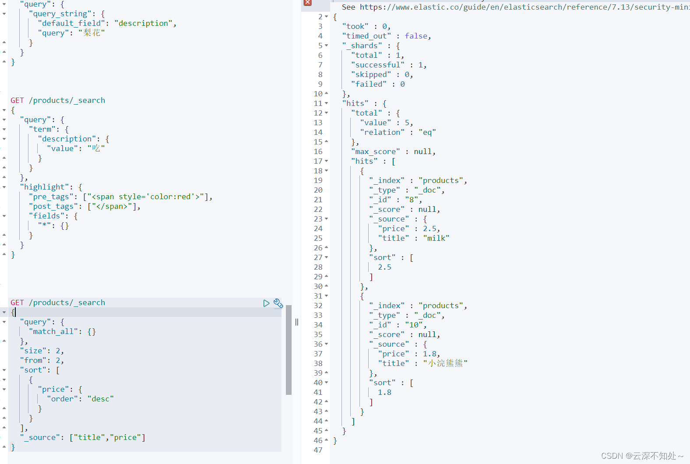Click the "pre_tags" span style line
690x464 pixels.
(121, 197)
